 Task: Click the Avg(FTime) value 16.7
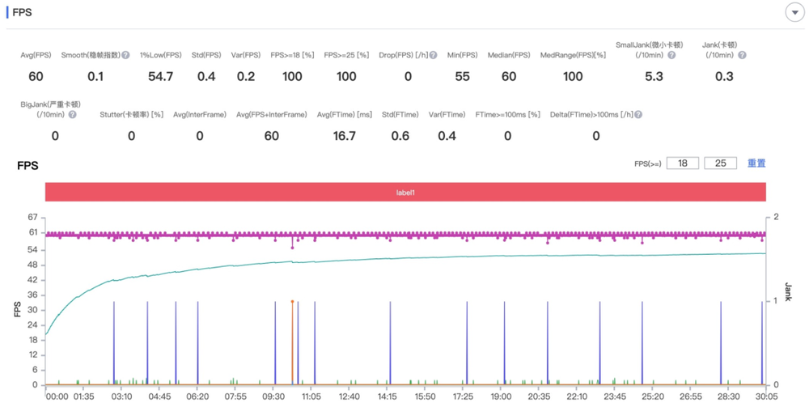pyautogui.click(x=344, y=135)
